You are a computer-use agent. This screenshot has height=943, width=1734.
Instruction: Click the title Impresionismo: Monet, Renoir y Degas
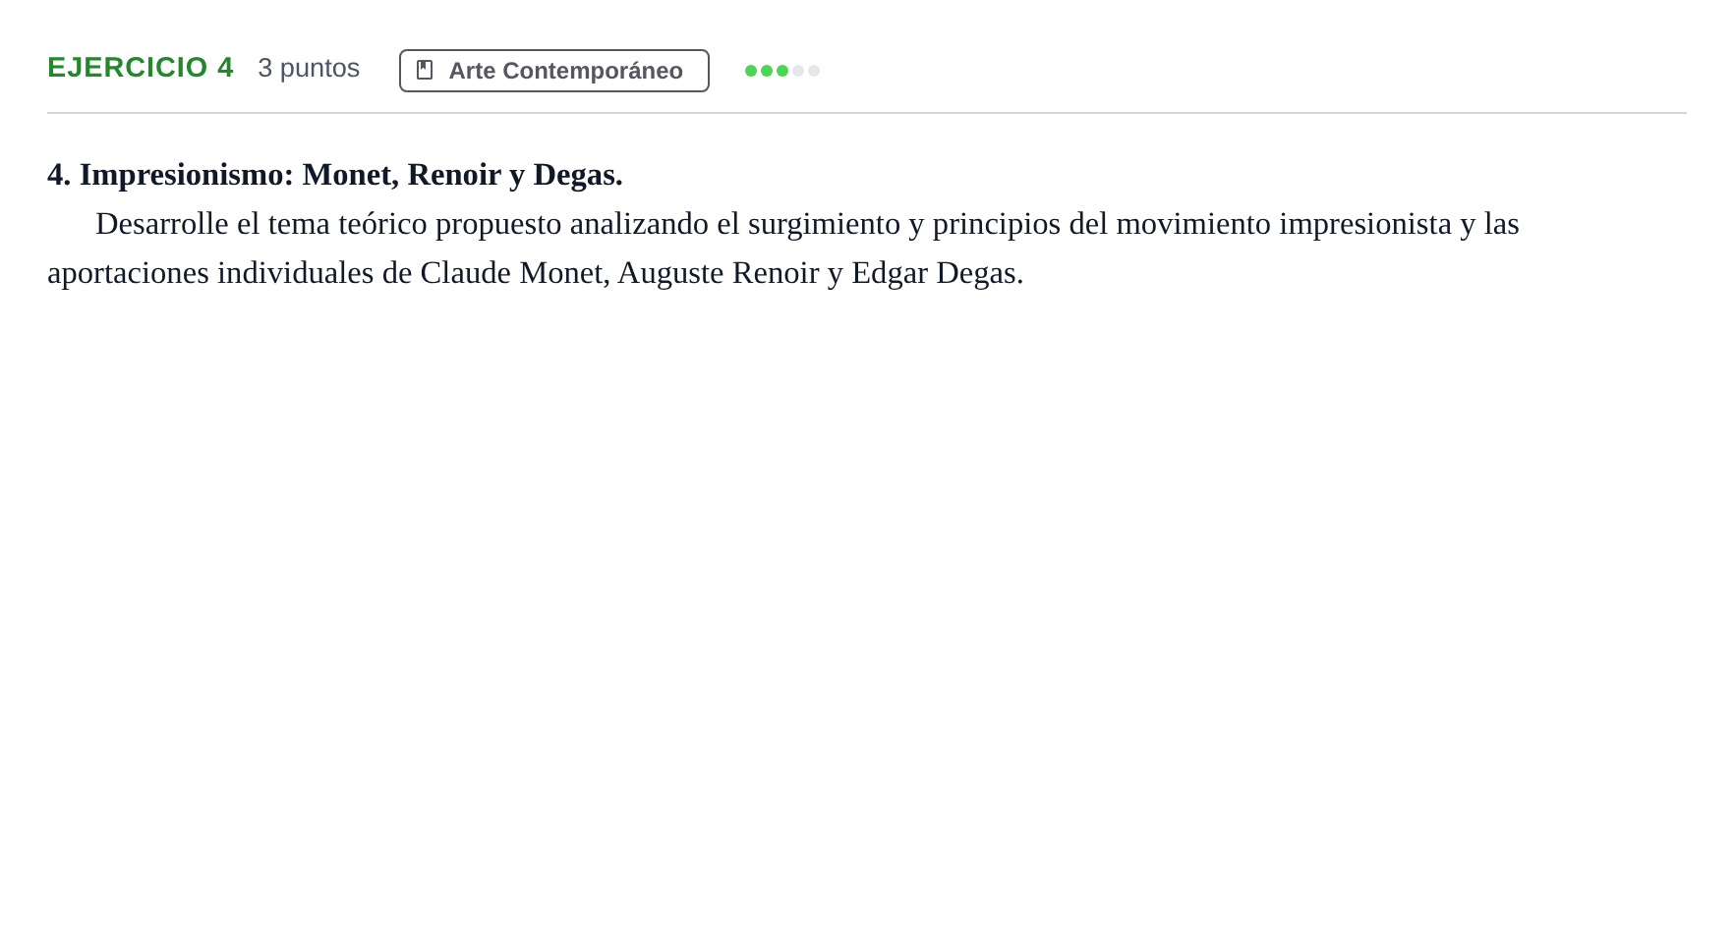(335, 174)
